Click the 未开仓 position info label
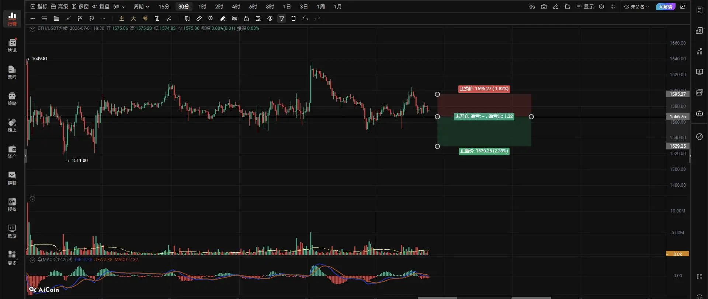This screenshot has width=708, height=299. (x=484, y=116)
